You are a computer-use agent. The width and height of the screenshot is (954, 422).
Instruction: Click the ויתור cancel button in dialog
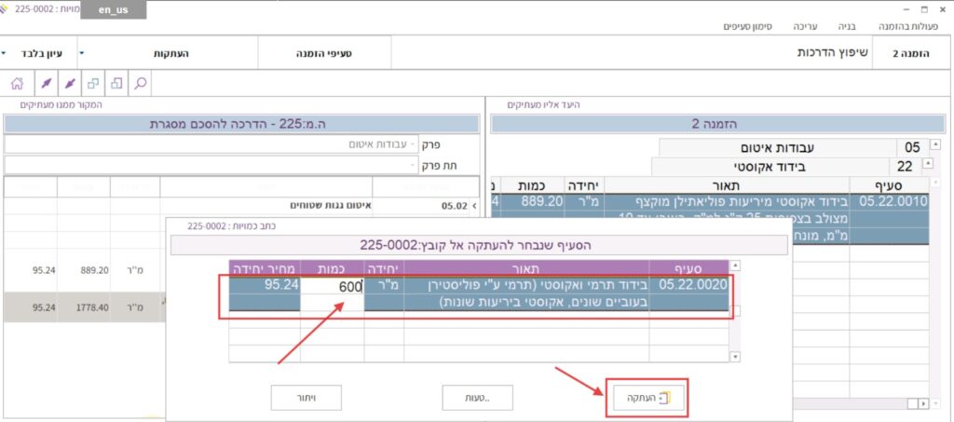[x=306, y=398]
